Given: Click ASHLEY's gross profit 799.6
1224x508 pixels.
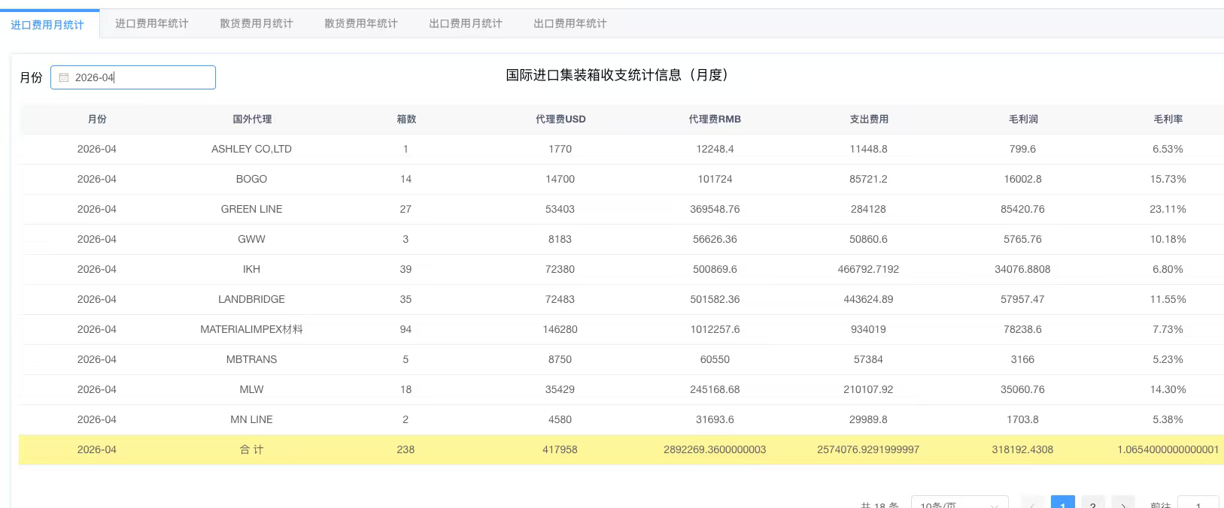Looking at the screenshot, I should coord(1022,149).
